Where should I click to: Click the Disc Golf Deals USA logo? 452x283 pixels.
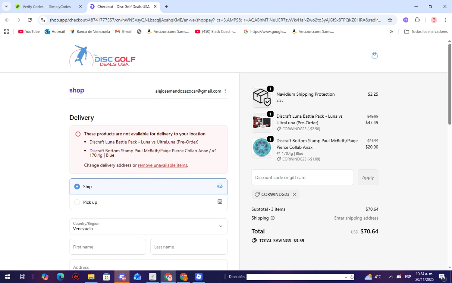[x=102, y=56]
